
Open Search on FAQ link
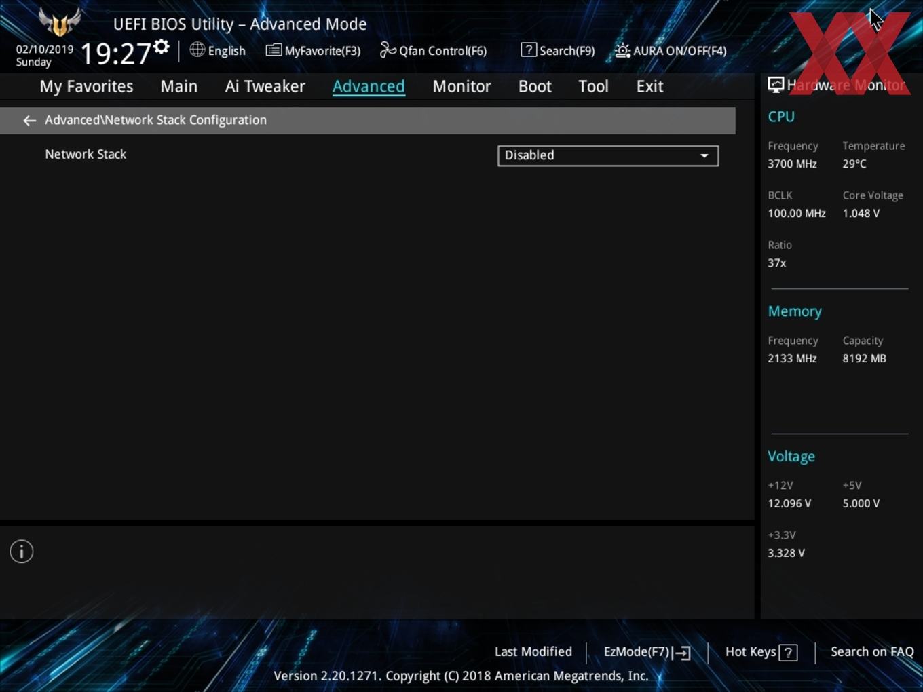pos(872,651)
